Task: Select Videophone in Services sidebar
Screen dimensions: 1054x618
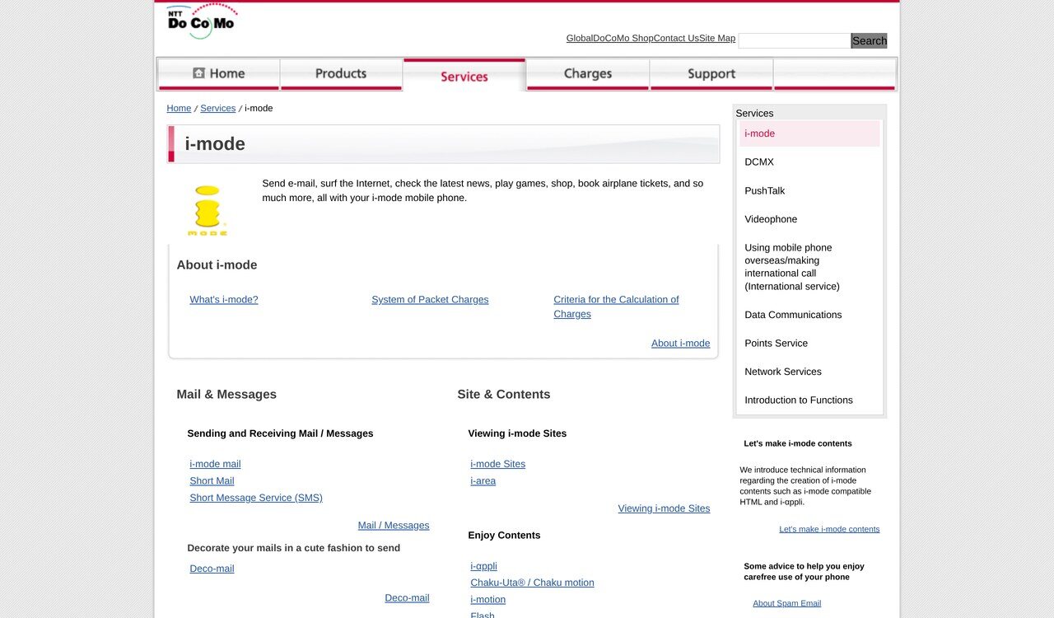Action: 809,219
